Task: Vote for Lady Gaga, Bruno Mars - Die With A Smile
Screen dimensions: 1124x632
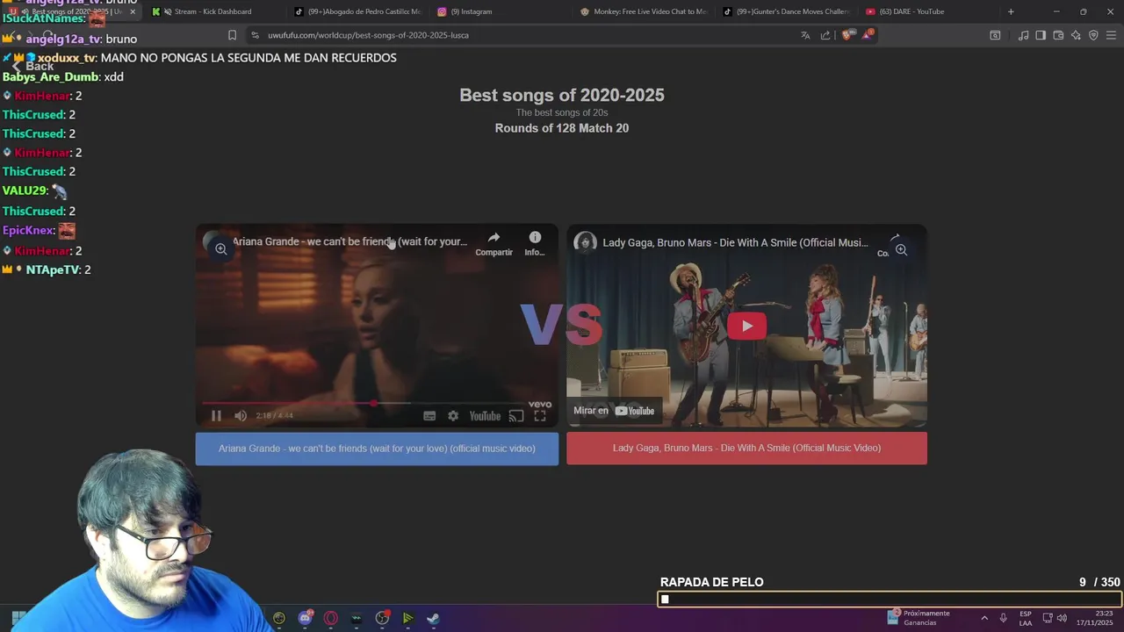Action: [746, 449]
